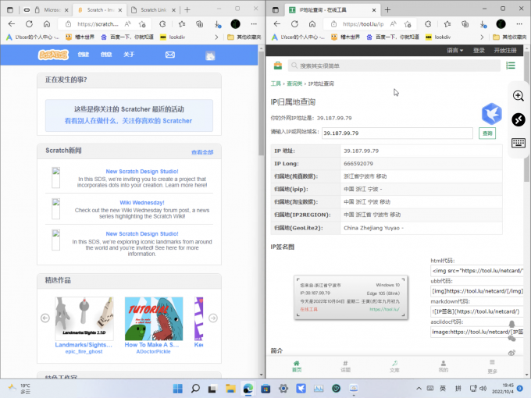Open tool.lu bottom Library tab
The height and width of the screenshot is (398, 531).
(x=394, y=366)
